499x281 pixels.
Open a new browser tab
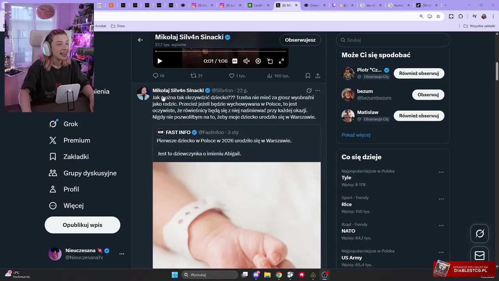pos(446,5)
